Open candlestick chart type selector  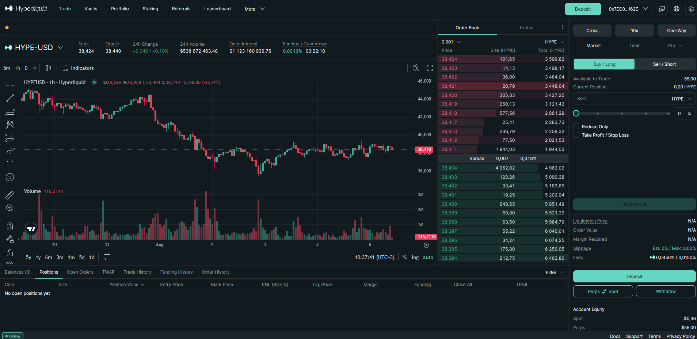48,68
